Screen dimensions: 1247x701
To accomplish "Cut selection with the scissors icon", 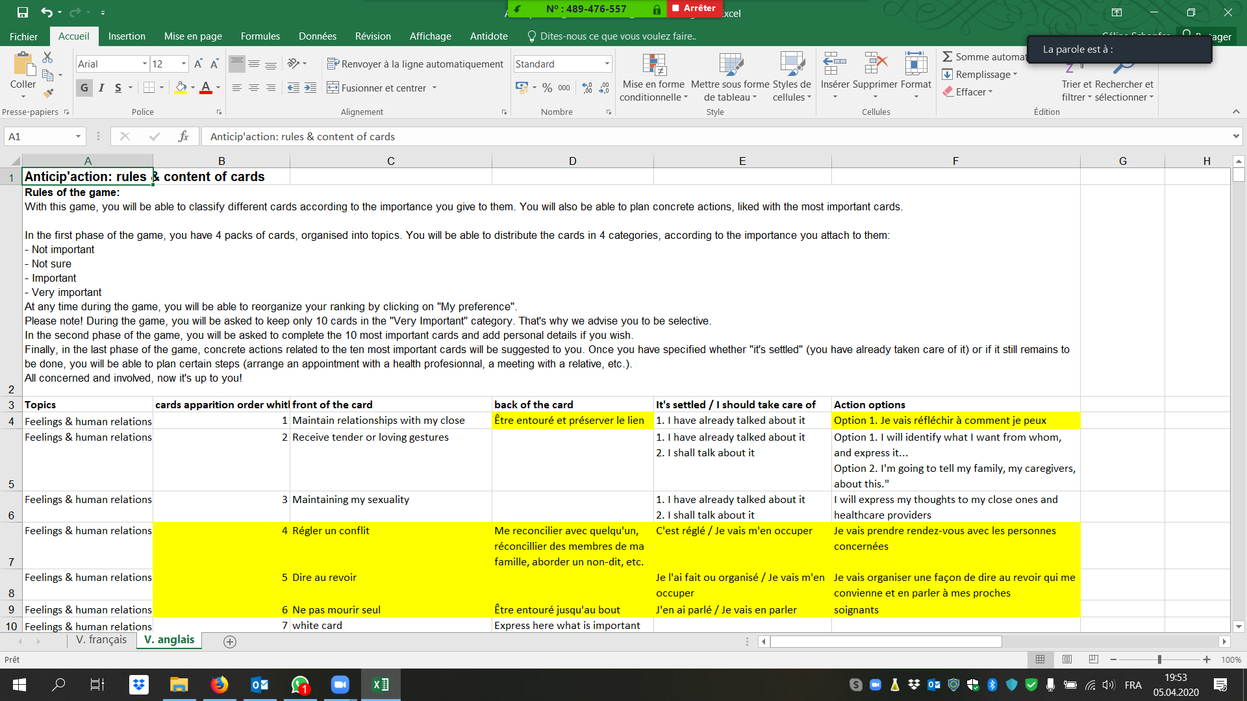I will 47,58.
